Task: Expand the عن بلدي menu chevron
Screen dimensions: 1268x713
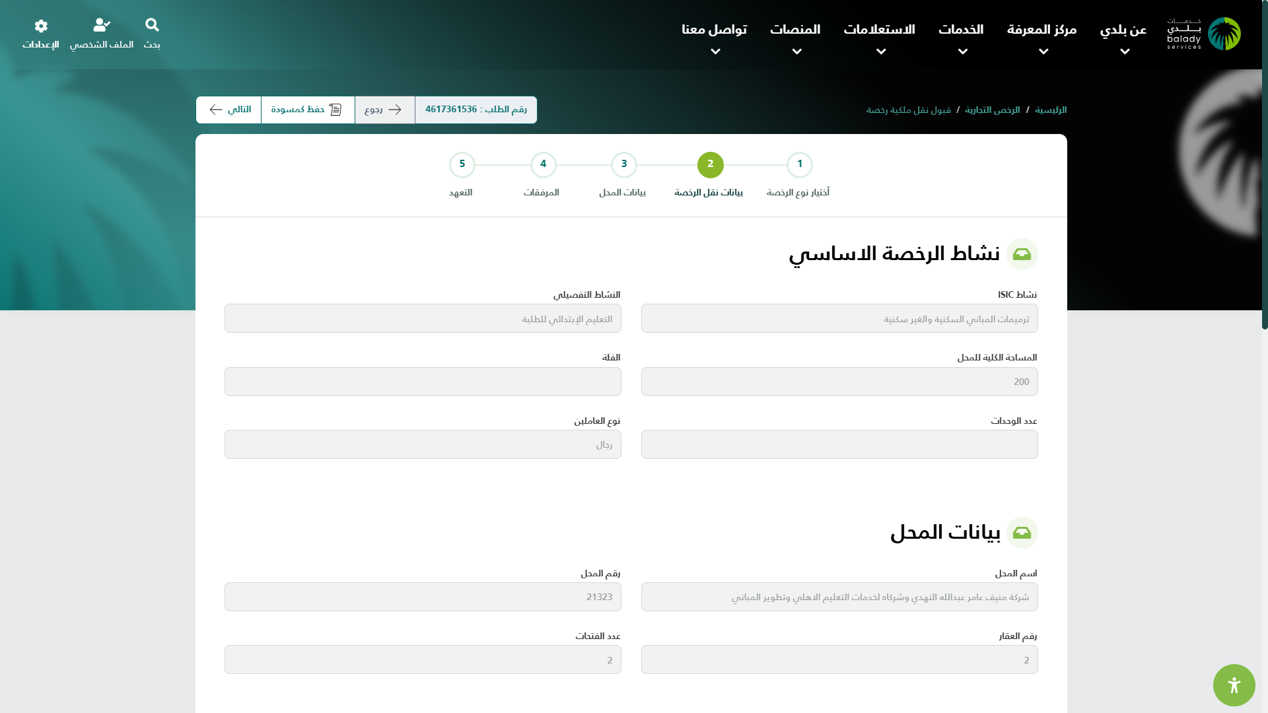Action: pyautogui.click(x=1125, y=51)
